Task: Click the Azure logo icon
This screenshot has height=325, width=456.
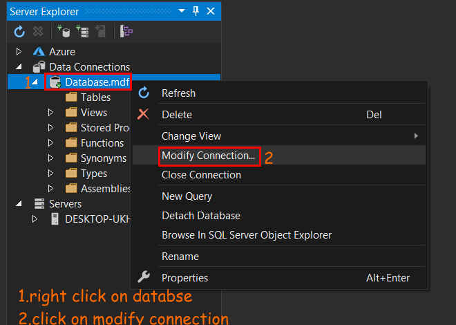Action: (x=39, y=51)
